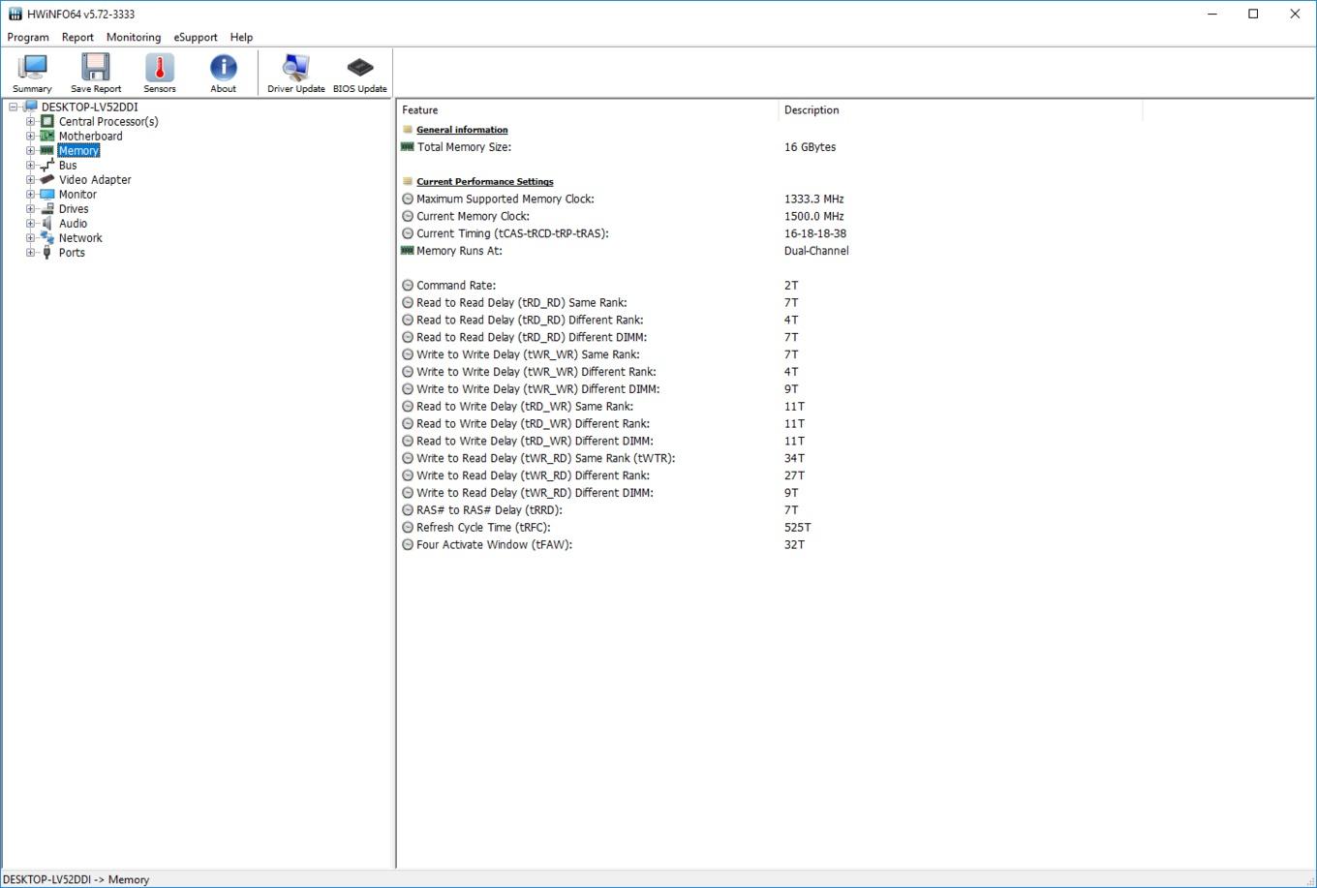Screen dimensions: 1317x888
Task: Click status bar path DESKTOP-LV52DDI -> Memory
Action: click(x=76, y=879)
